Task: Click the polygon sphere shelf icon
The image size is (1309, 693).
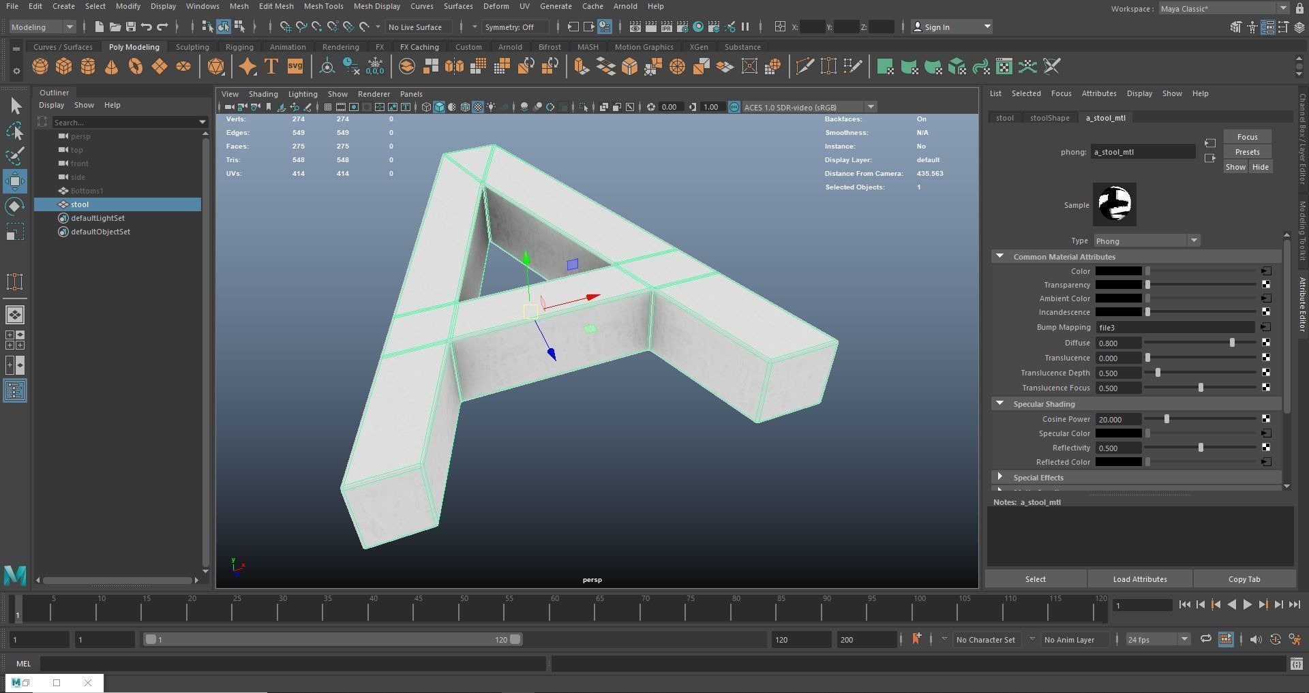Action: [40, 67]
